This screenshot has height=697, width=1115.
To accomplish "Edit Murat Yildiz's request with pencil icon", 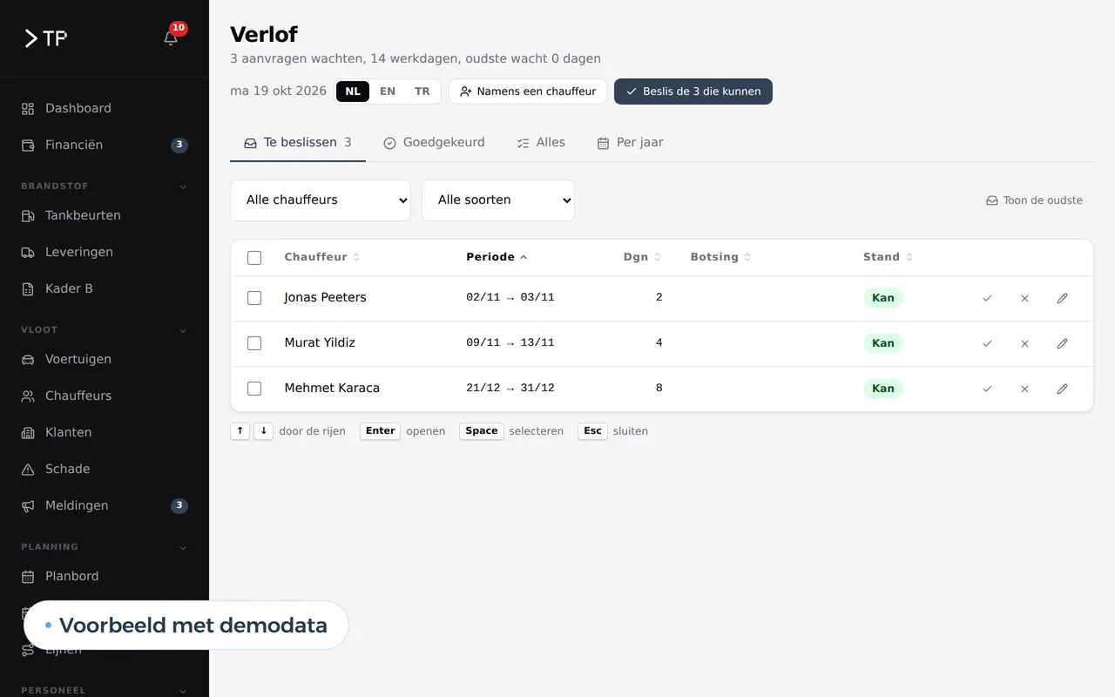I will tap(1062, 343).
